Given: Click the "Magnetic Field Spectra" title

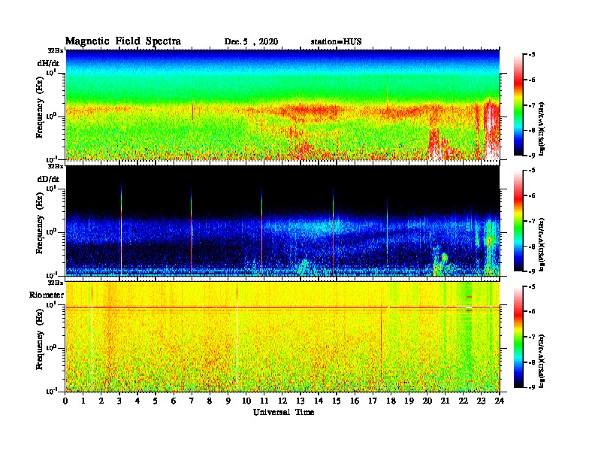Looking at the screenshot, I should pyautogui.click(x=123, y=41).
